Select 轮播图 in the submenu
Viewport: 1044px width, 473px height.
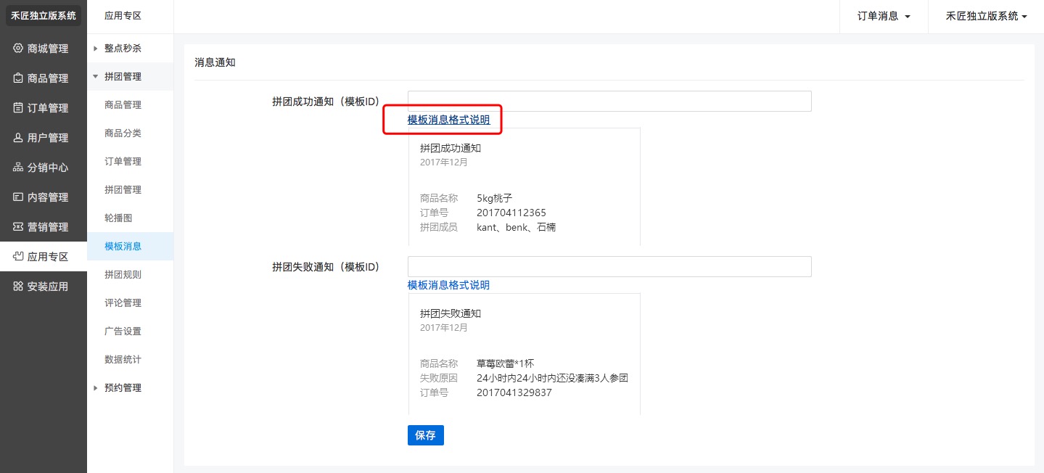118,218
